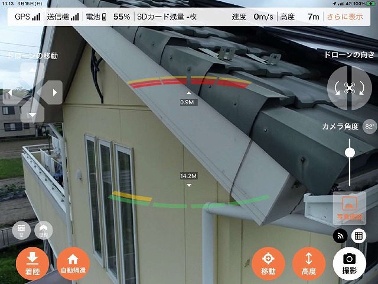Tap the 着陸 landing button
This screenshot has width=378, height=284.
coord(32,263)
